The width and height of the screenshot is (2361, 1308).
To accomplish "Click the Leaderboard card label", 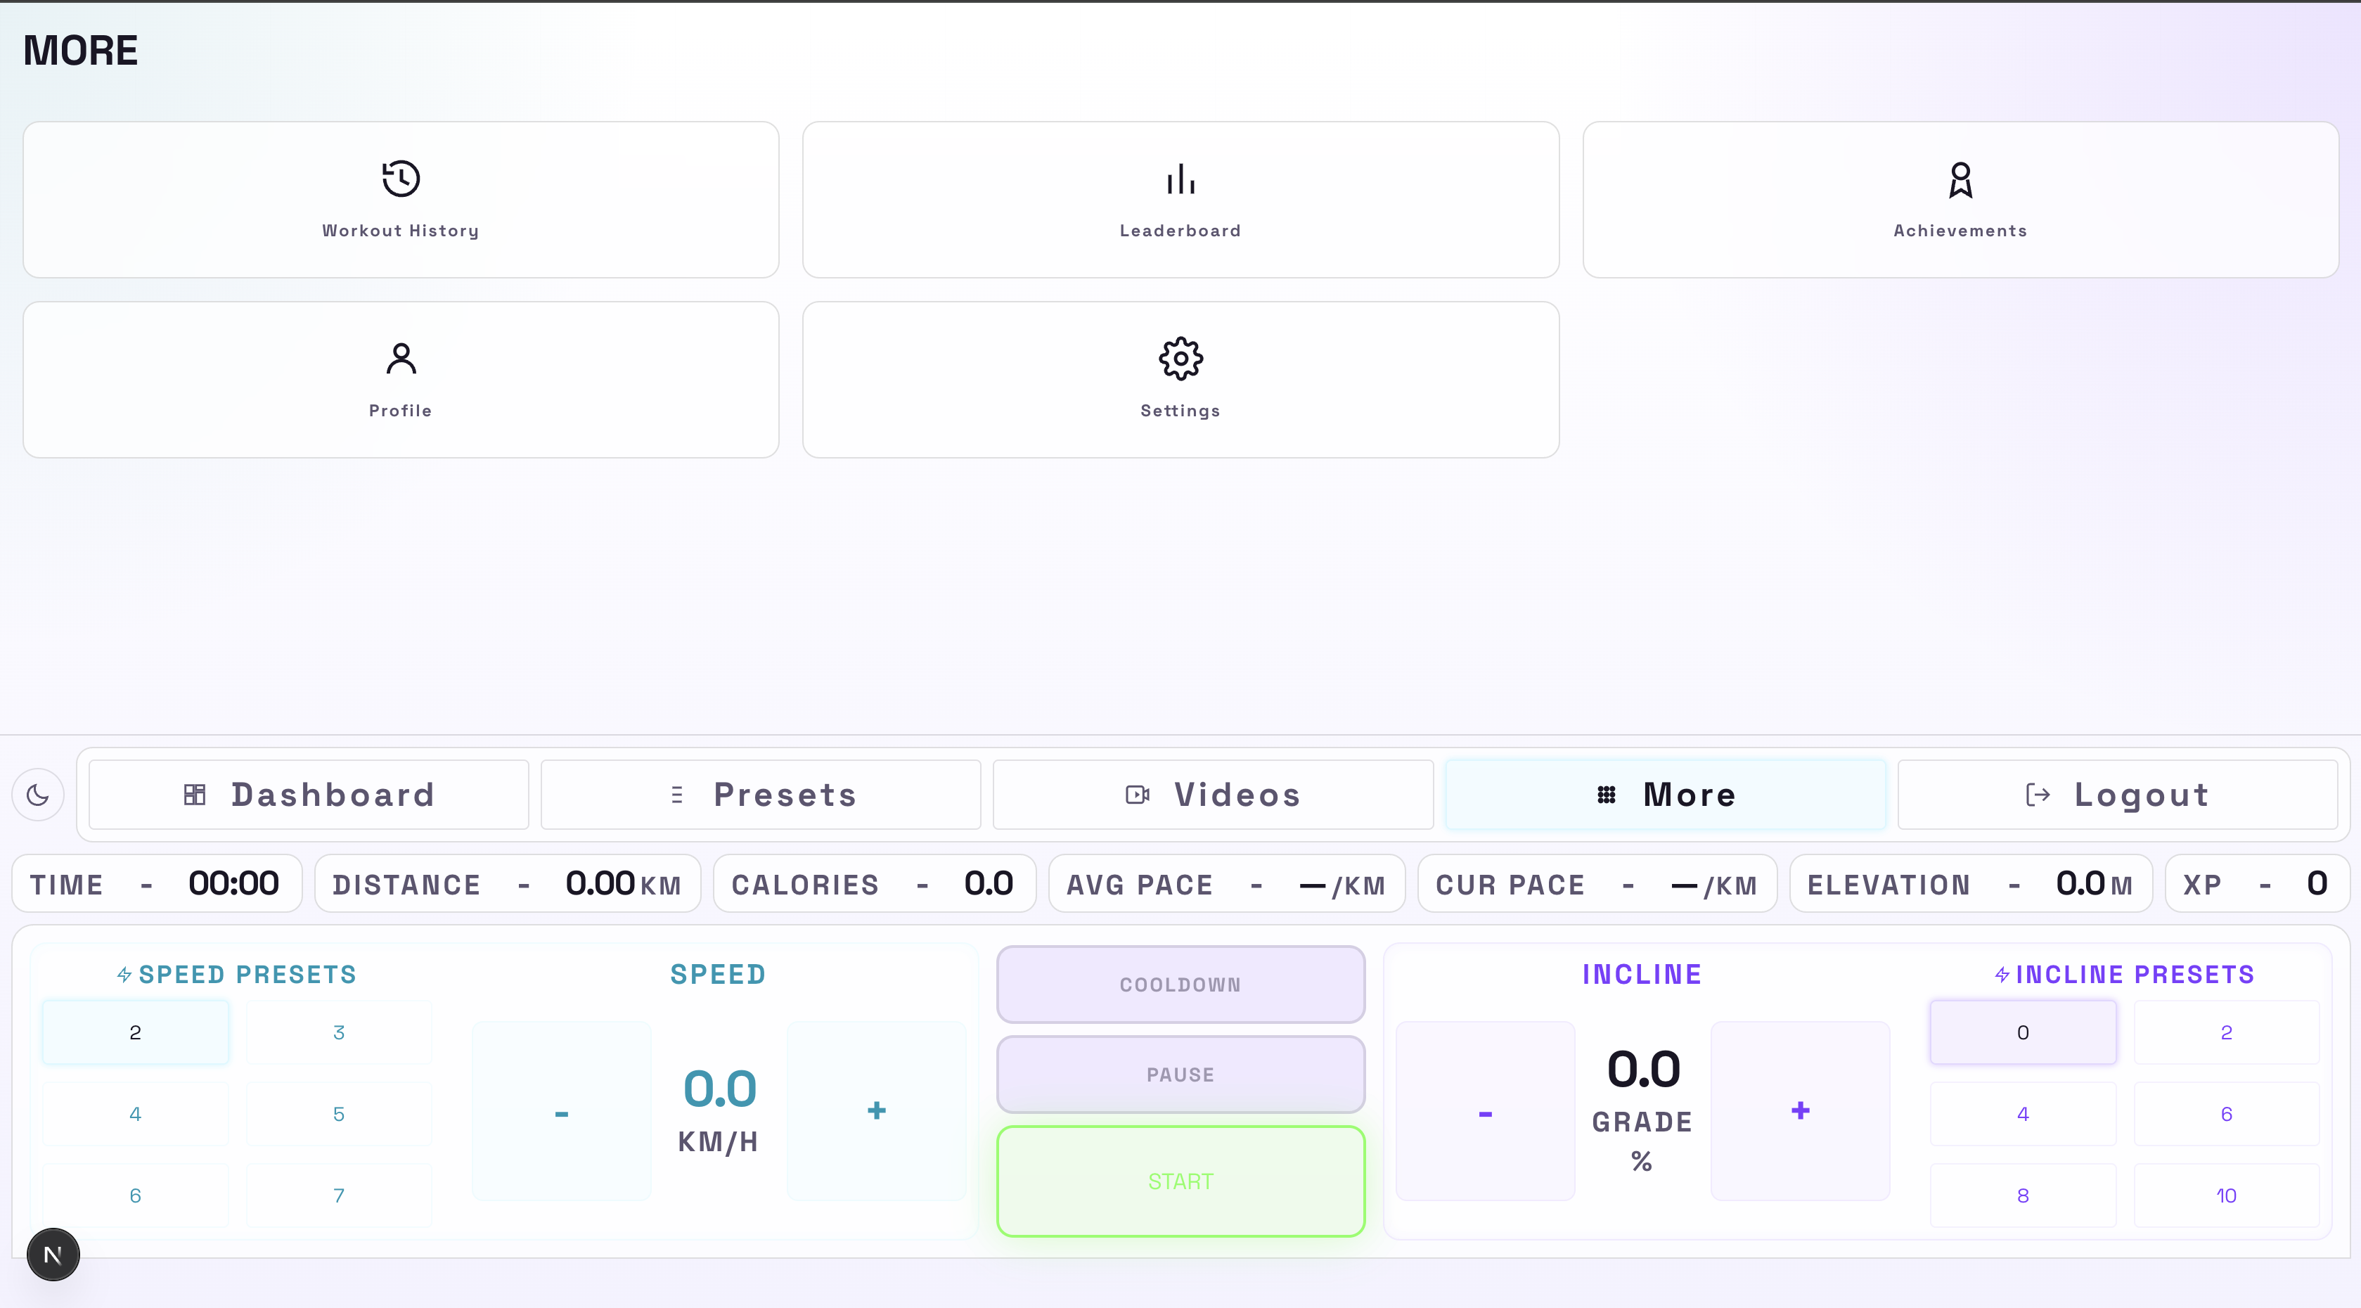I will [1180, 231].
